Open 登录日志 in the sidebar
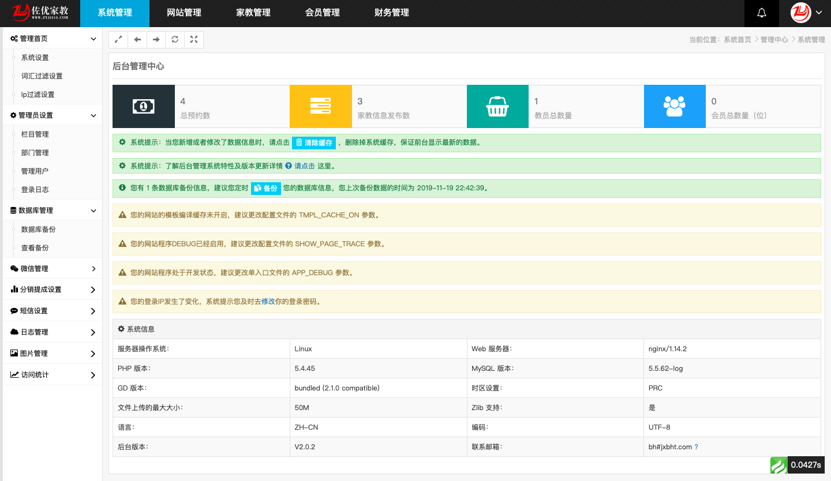Viewport: 831px width, 481px height. click(x=35, y=190)
